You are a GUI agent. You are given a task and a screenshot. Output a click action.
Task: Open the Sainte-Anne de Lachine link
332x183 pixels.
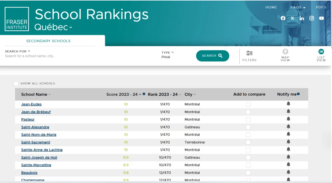42,150
